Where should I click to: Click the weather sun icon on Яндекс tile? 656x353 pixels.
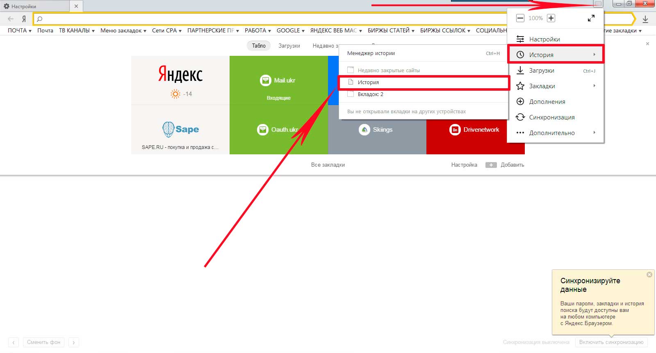[x=175, y=94]
